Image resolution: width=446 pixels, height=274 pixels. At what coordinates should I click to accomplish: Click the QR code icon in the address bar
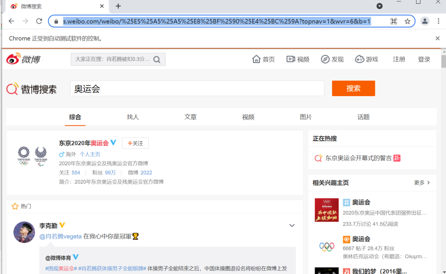pyautogui.click(x=394, y=21)
